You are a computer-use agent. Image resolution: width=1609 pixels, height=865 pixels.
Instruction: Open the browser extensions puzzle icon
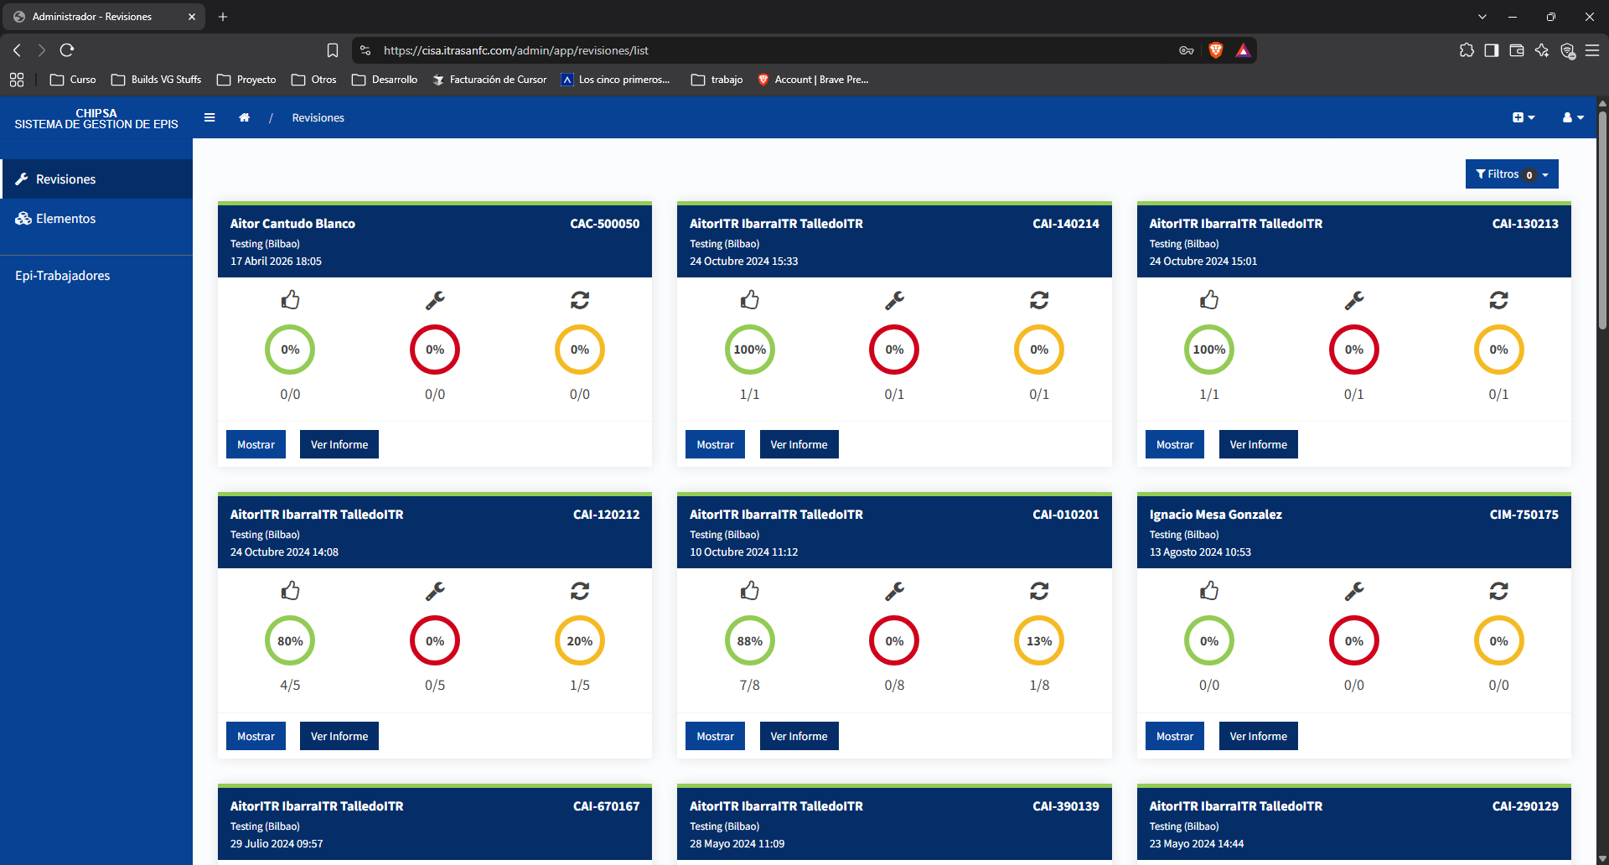(1467, 50)
